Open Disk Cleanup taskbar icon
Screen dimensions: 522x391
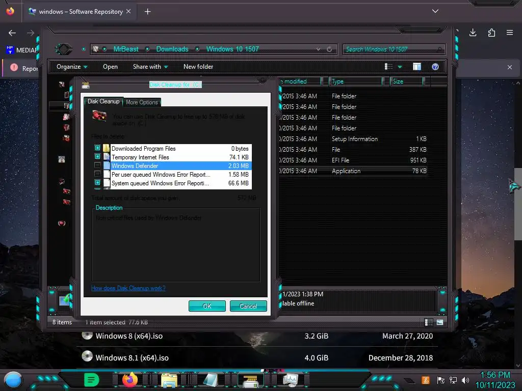[x=250, y=381]
